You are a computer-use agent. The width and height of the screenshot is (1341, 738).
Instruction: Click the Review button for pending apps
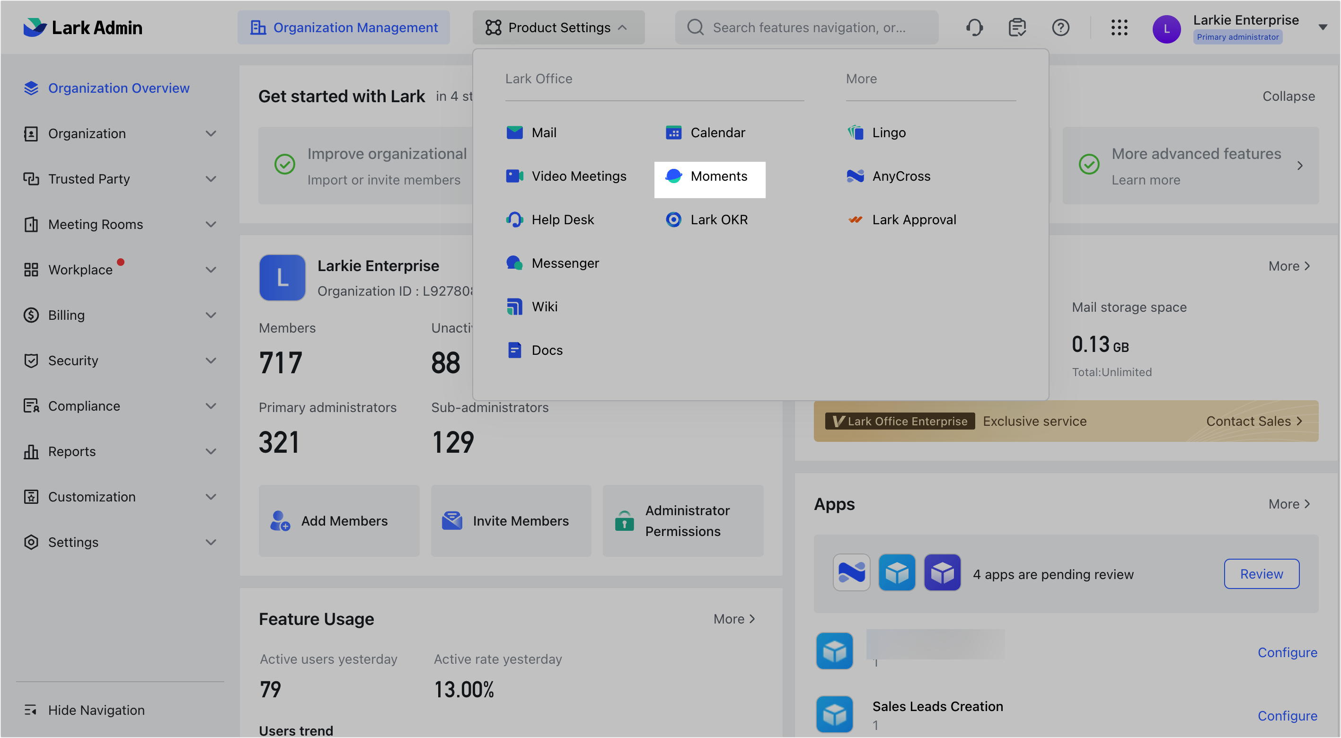tap(1261, 573)
